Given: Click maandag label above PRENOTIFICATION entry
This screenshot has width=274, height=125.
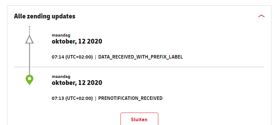Looking at the screenshot, I should click(x=61, y=77).
